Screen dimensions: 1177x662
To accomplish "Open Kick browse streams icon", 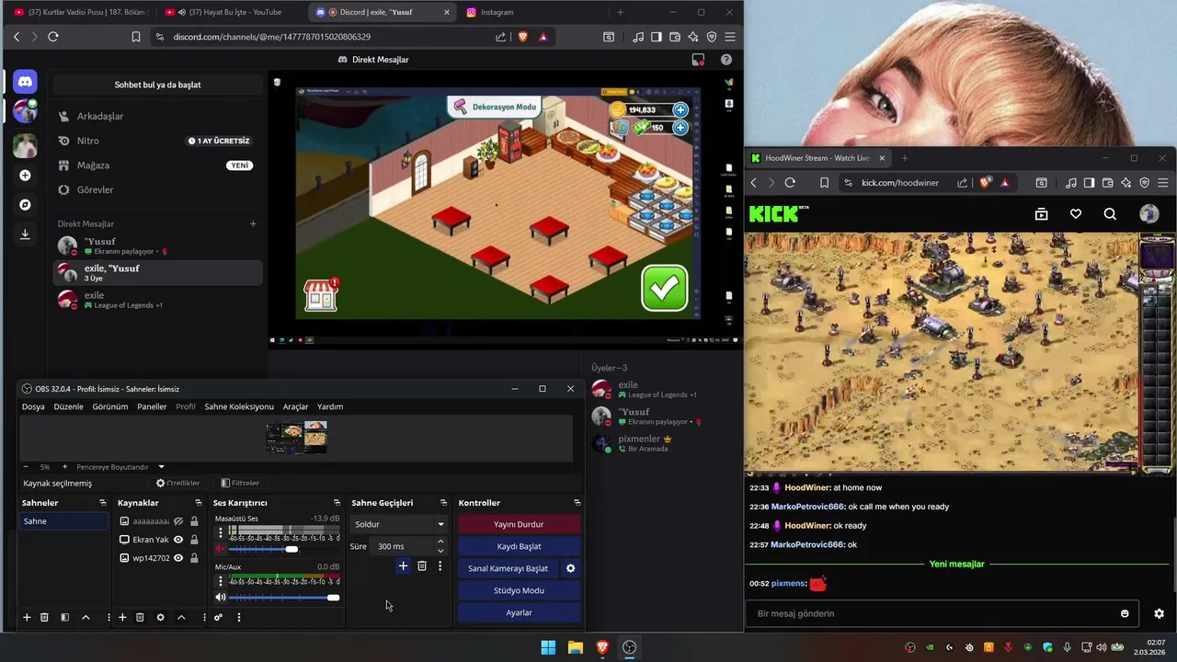I will tap(1041, 214).
